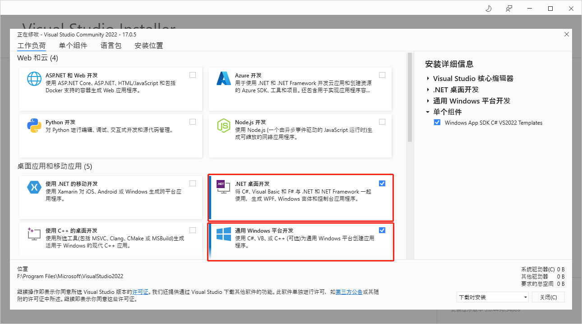Switch to the 单个组件 tab
The width and height of the screenshot is (582, 324).
click(73, 45)
